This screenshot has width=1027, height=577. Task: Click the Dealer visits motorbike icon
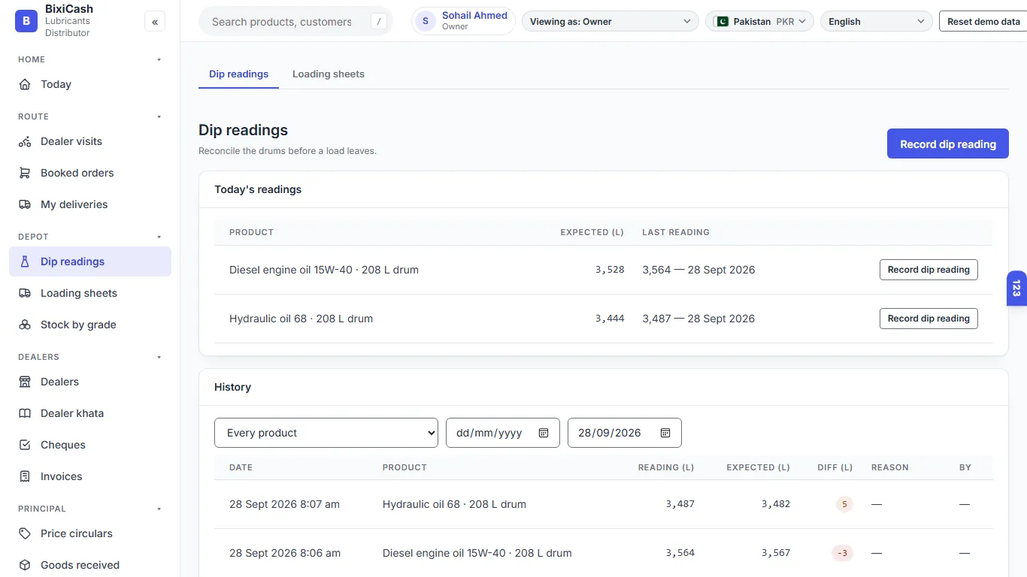click(25, 141)
